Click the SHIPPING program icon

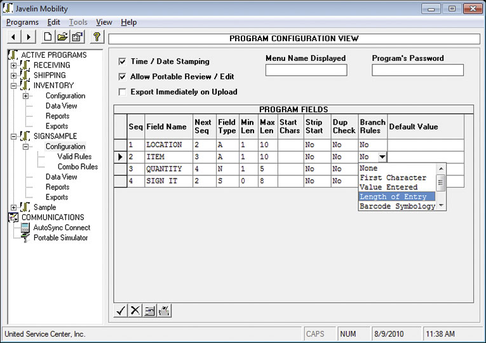coord(25,76)
